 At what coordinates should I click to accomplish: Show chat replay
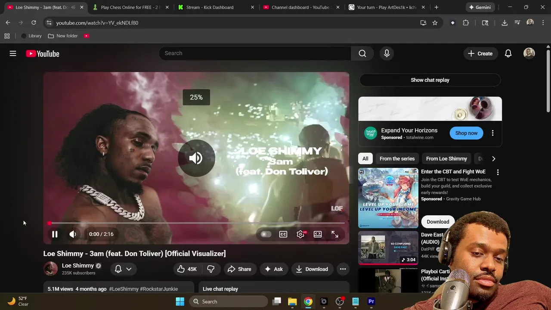pyautogui.click(x=430, y=80)
